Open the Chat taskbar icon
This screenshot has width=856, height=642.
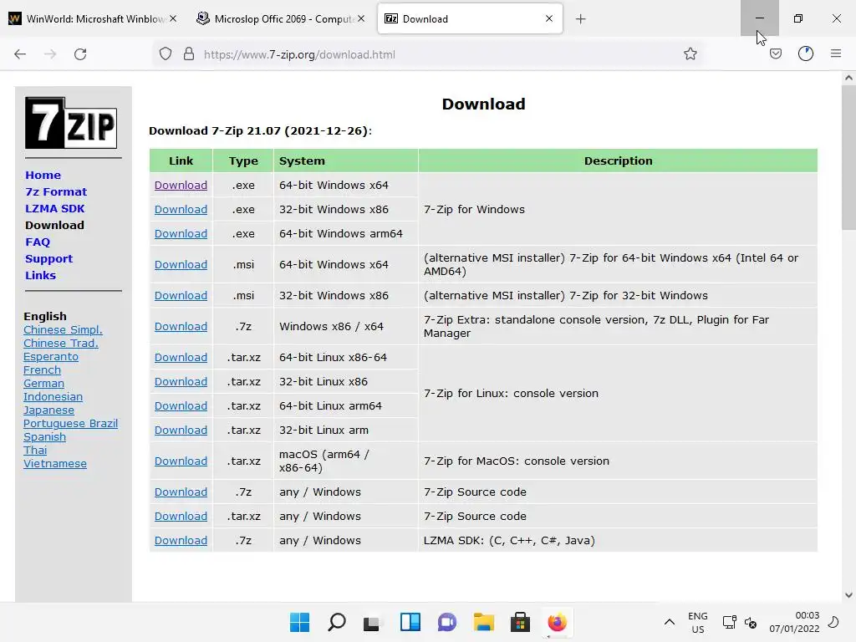[446, 622]
